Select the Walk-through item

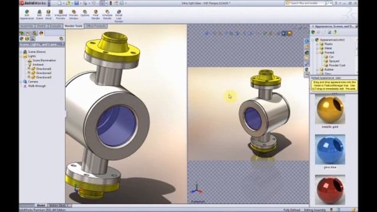[37, 86]
